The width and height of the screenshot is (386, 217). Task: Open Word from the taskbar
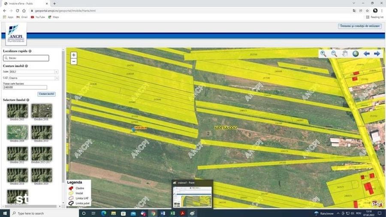163,213
